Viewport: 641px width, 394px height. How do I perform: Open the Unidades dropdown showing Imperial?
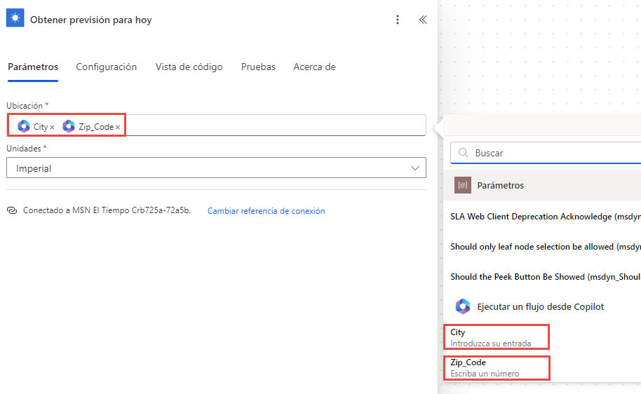216,168
